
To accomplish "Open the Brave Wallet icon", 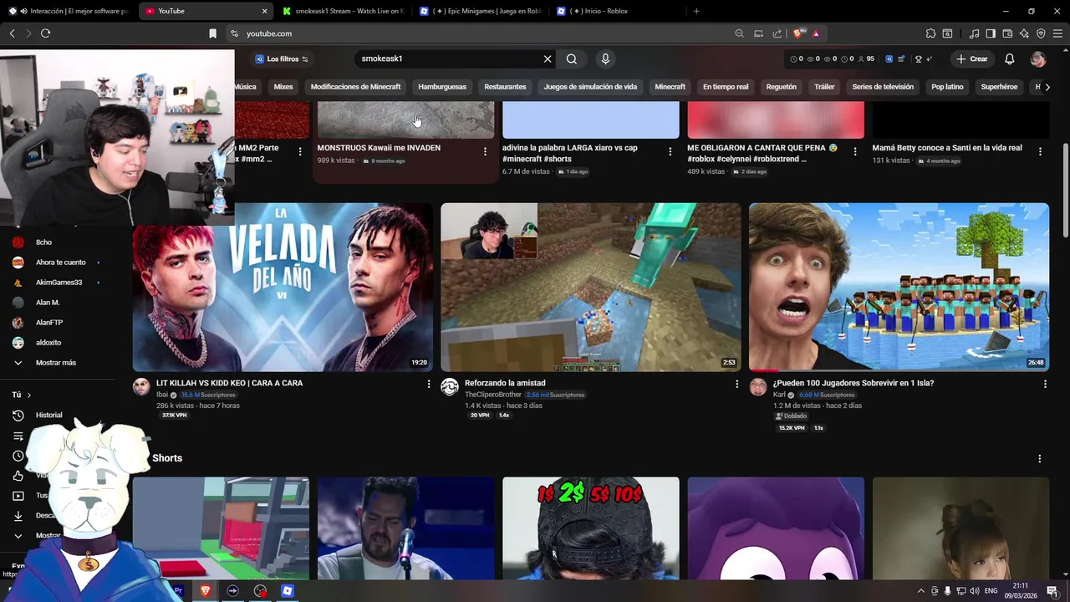I will coord(1007,33).
